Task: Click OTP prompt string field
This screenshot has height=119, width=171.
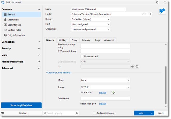Action: pyautogui.click(x=105, y=51)
